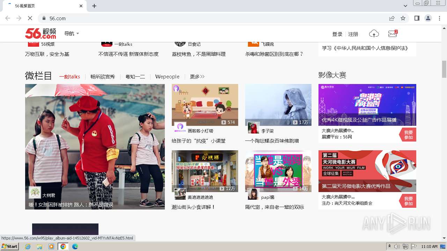Open the 李子柒 channel avatar

254,128
